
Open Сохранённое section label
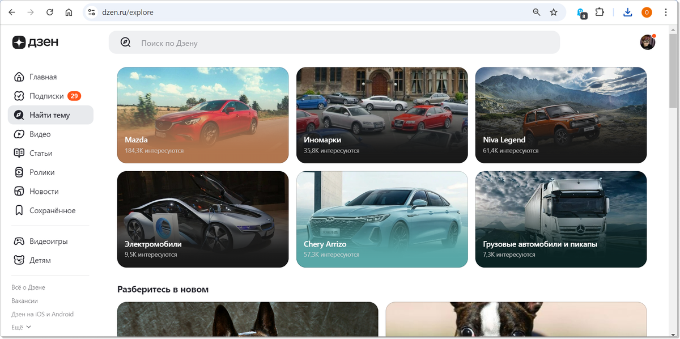coord(53,210)
